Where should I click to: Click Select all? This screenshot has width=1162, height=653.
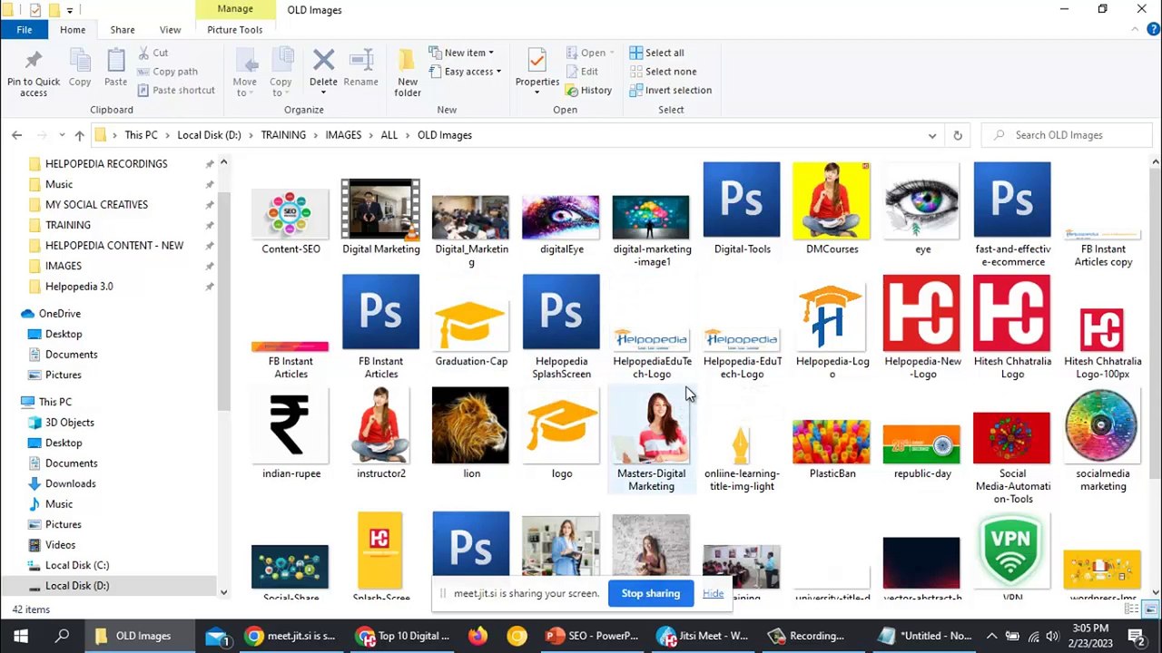pyautogui.click(x=657, y=53)
